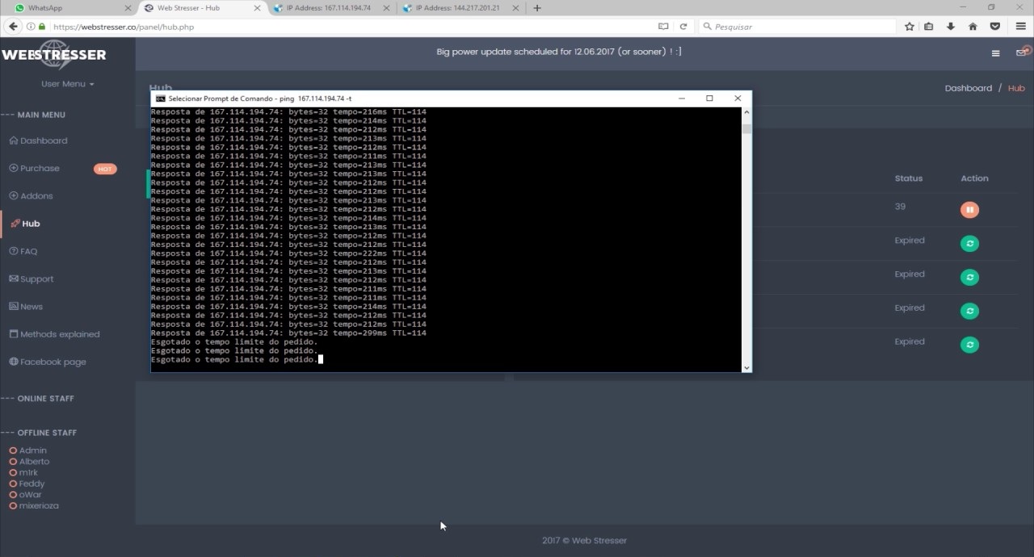Close the WhatsApp tab
1034x557 pixels.
128,8
